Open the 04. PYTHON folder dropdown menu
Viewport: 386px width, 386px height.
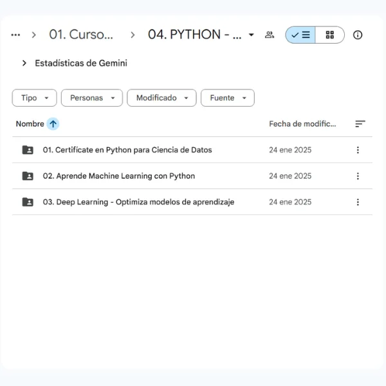[x=251, y=35]
